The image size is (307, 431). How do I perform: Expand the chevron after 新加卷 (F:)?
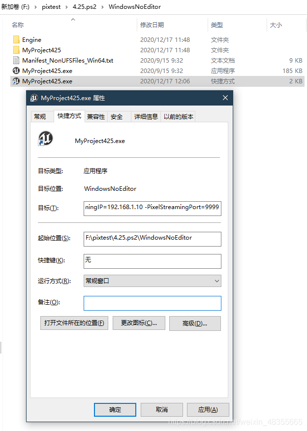(35, 7)
